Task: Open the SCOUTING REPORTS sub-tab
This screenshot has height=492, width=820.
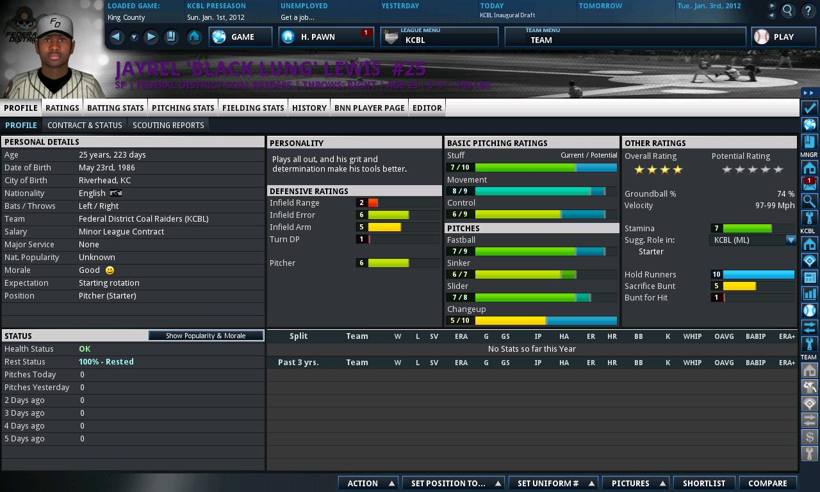Action: (168, 124)
